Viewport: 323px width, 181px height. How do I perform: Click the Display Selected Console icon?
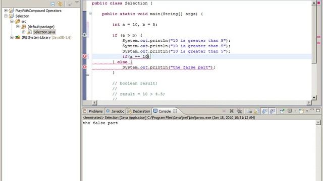coord(290,111)
